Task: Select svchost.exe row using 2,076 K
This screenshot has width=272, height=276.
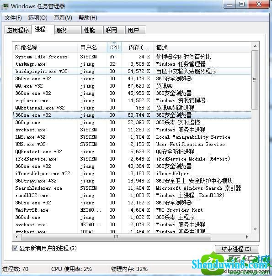Action: 132,224
